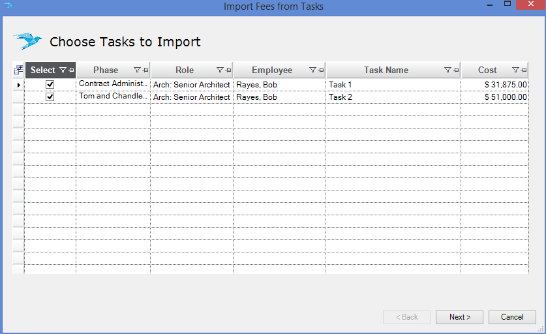Pin the Task Name column

click(456, 70)
